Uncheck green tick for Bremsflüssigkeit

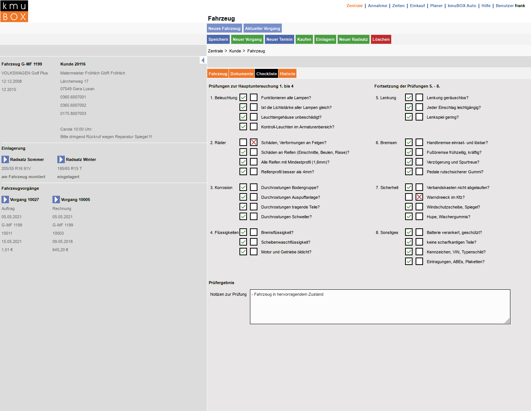tap(243, 232)
